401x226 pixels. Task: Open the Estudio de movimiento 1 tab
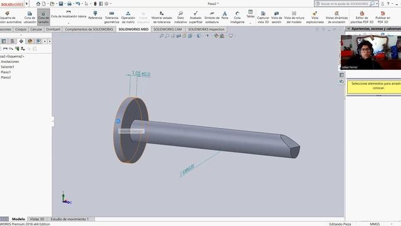tap(70, 219)
